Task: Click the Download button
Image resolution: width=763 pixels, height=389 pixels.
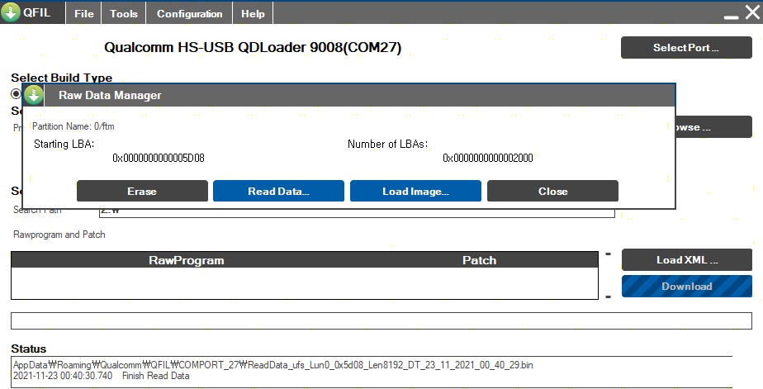Action: pos(686,287)
